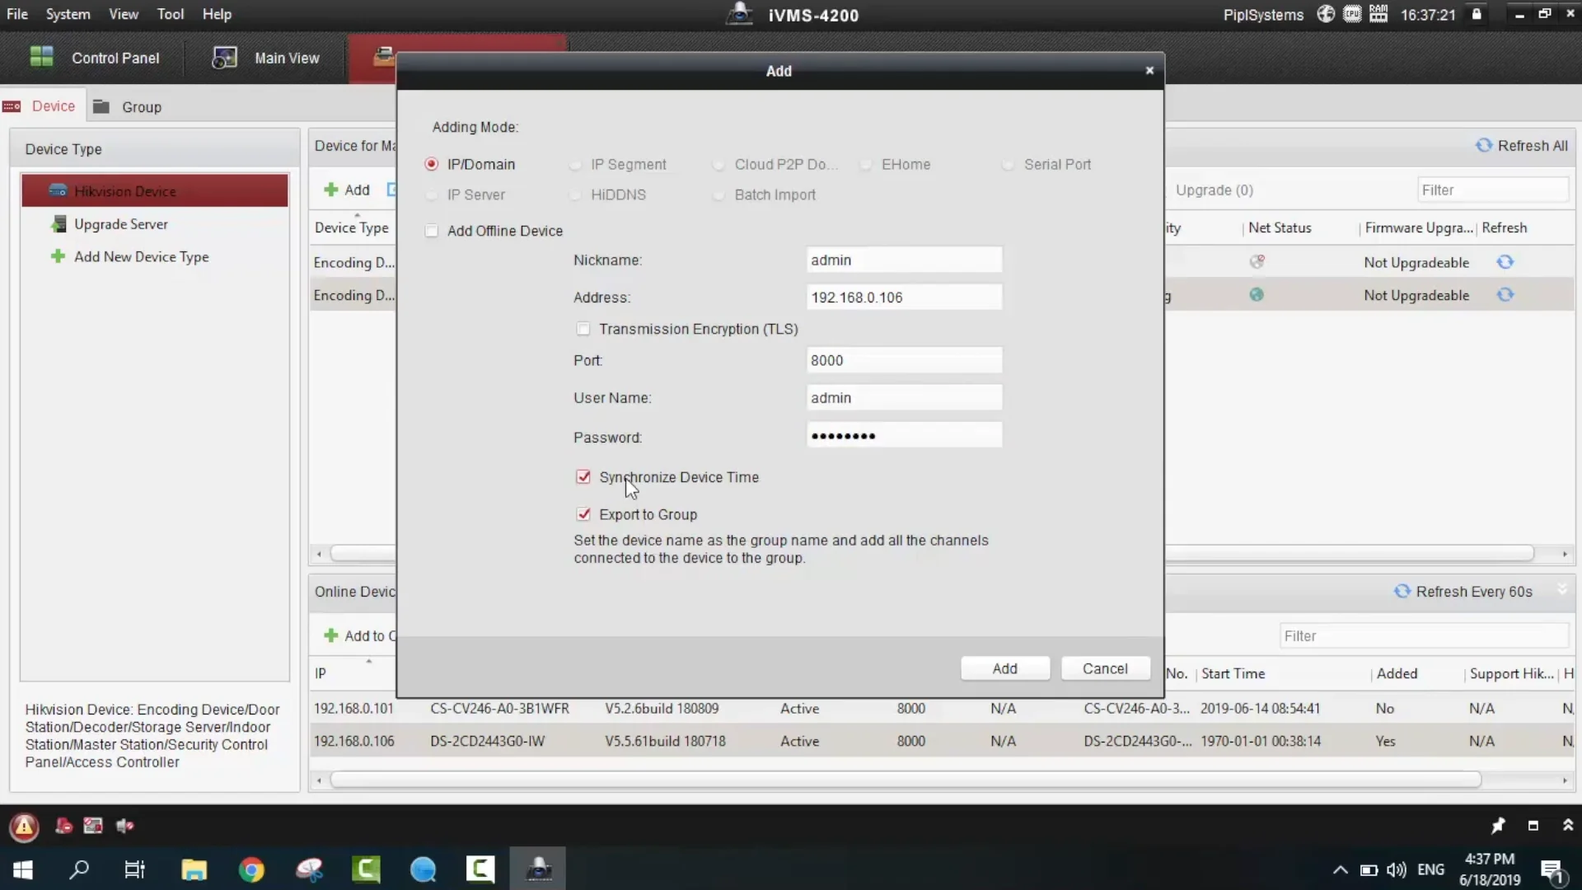Click the Nickname input field
Screen dimensions: 1582x890
[904, 260]
